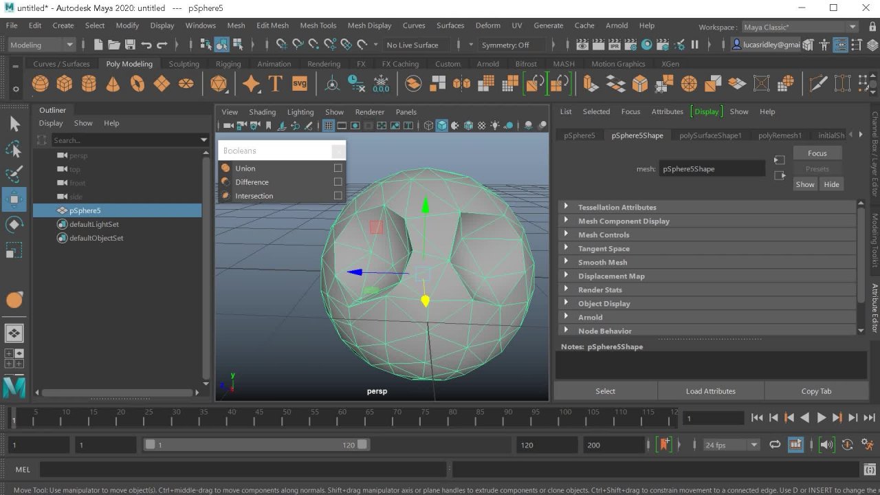Click the playback range slider bar
Viewport: 880px width, 495px height.
tap(256, 445)
